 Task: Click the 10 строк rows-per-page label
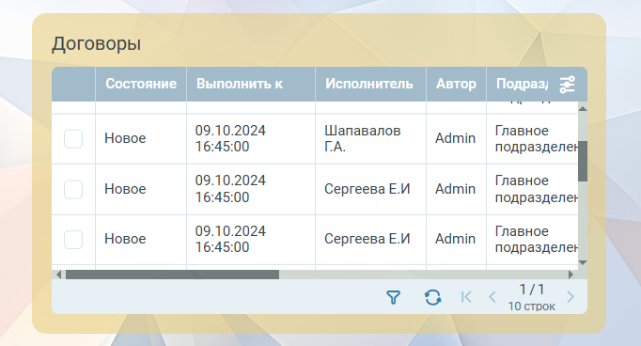[531, 307]
